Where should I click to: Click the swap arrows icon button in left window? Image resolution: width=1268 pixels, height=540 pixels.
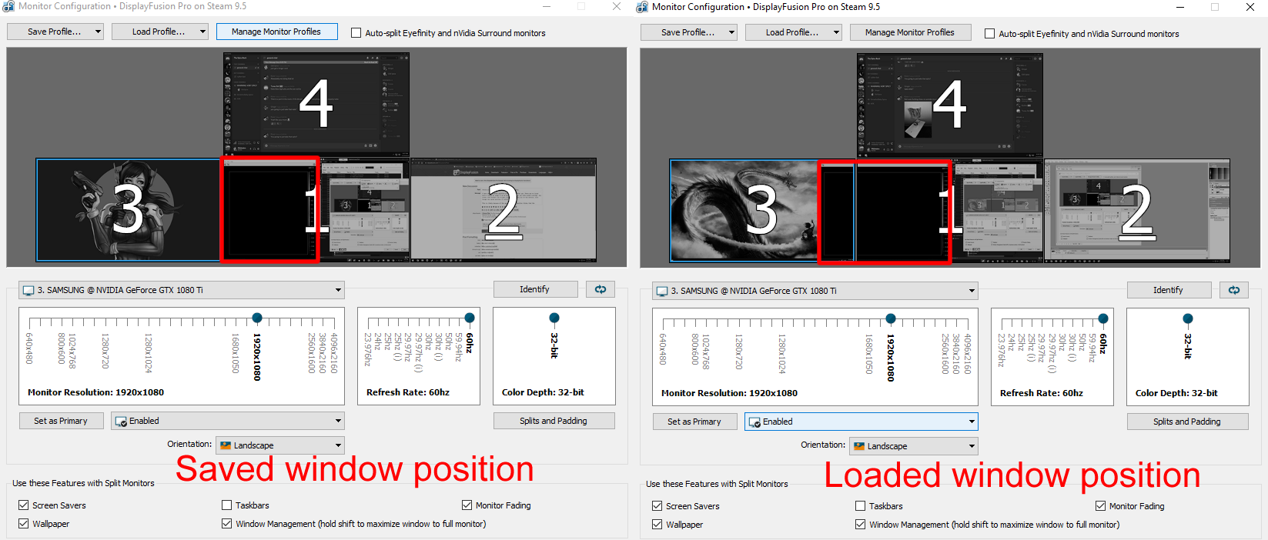(x=601, y=289)
